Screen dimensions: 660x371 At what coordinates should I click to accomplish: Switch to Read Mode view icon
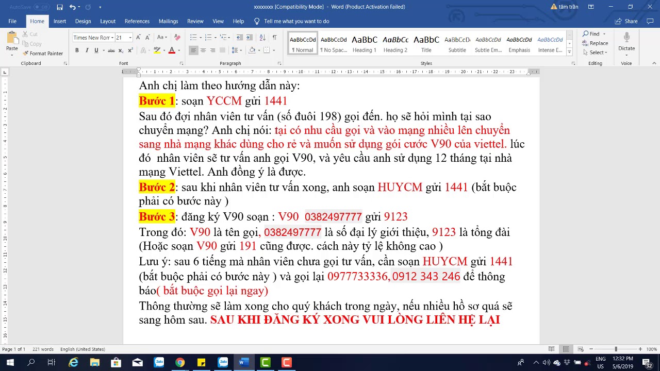click(551, 349)
